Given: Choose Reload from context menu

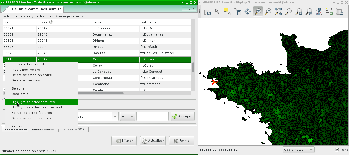Looking at the screenshot, I should (x=17, y=126).
